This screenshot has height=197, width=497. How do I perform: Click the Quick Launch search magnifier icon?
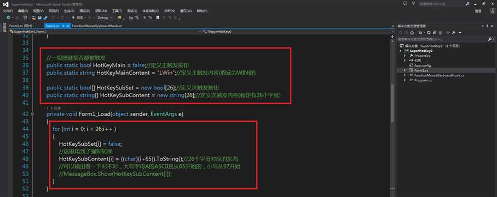467,4
